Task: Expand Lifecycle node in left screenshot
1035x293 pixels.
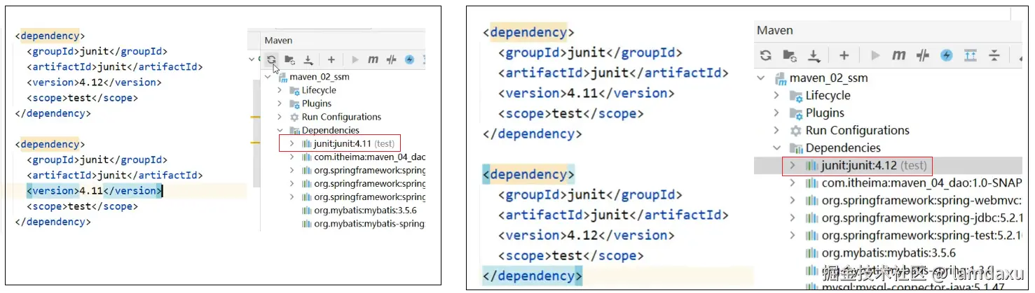Action: click(280, 90)
